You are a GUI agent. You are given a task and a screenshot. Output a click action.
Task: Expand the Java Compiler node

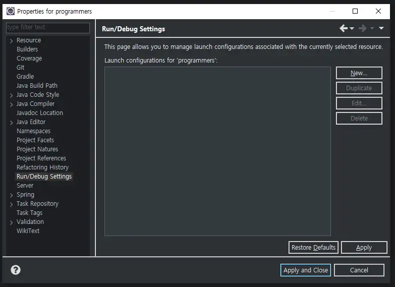(11, 104)
